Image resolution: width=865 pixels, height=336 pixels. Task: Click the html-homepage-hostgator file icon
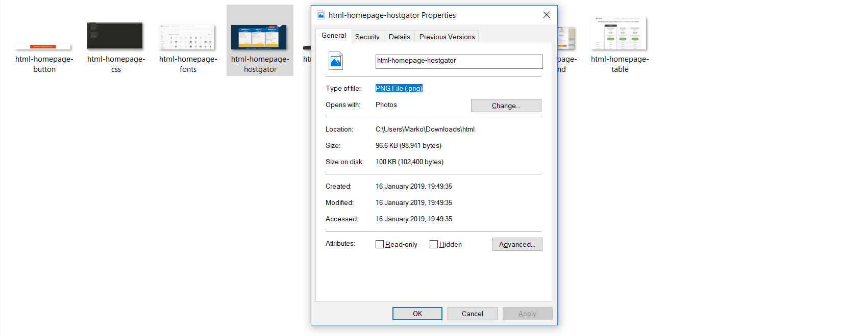point(259,37)
